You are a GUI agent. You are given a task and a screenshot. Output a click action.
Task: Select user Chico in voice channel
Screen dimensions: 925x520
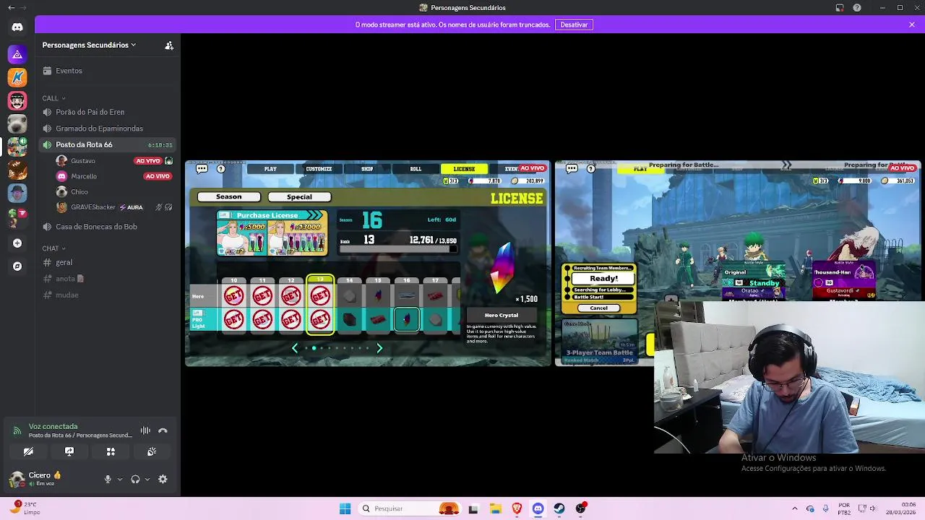pos(114,192)
